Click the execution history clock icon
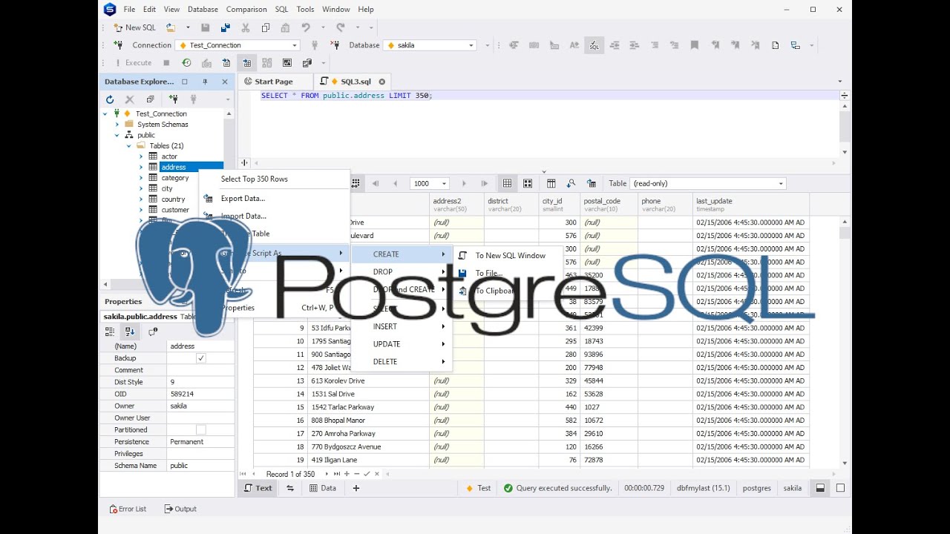This screenshot has width=950, height=534. pos(186,63)
